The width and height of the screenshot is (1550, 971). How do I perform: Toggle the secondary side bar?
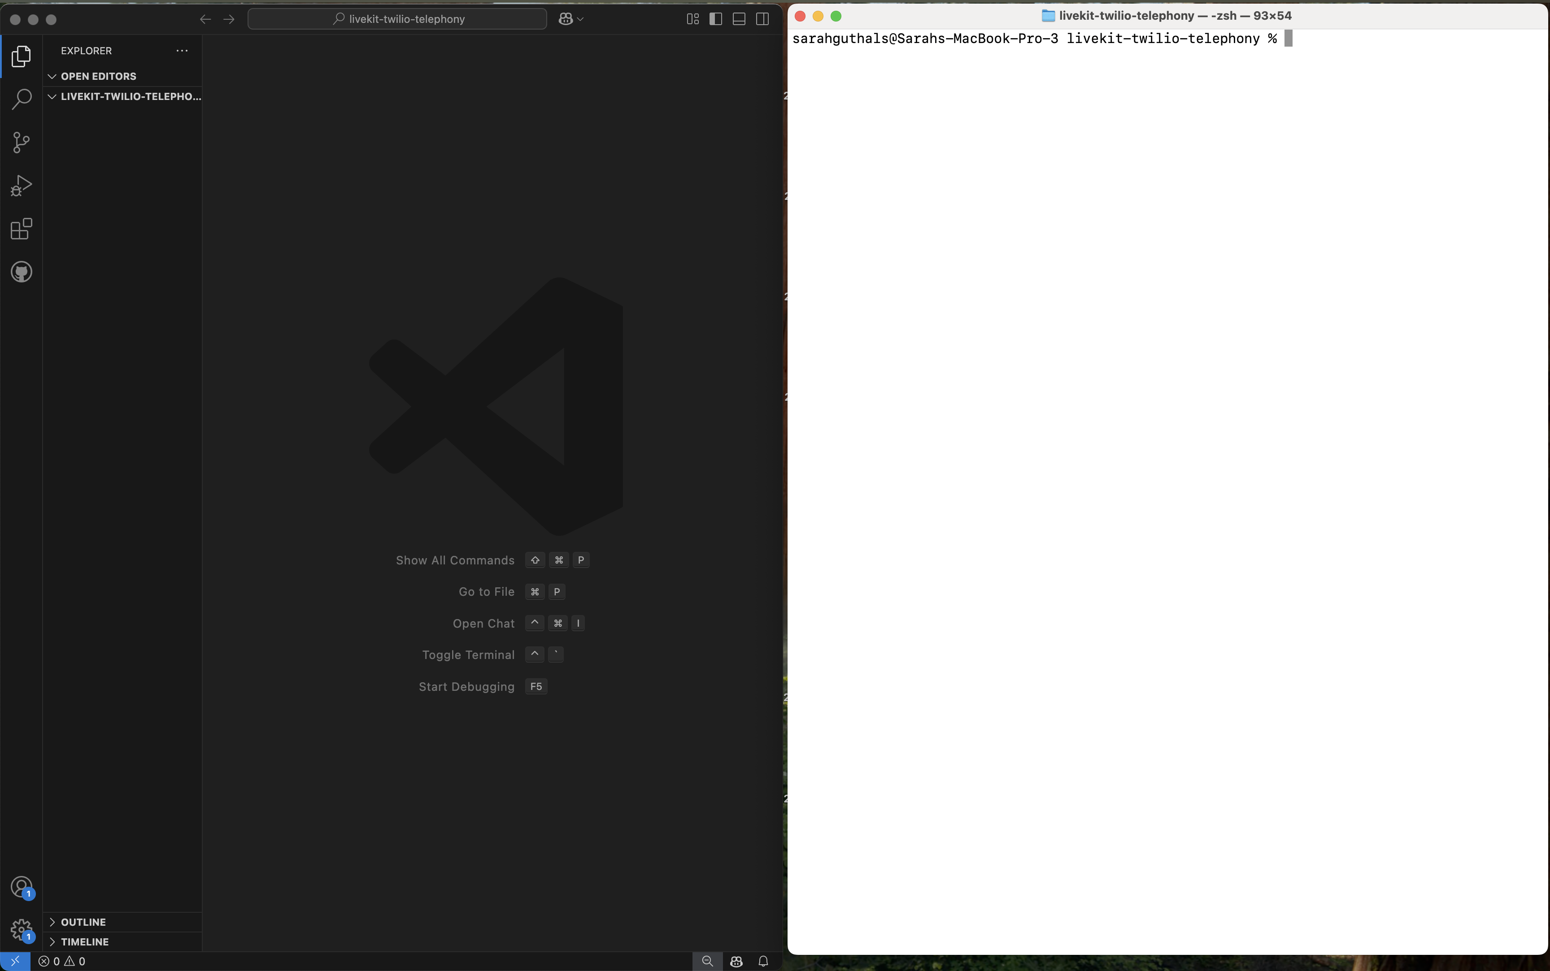762,19
